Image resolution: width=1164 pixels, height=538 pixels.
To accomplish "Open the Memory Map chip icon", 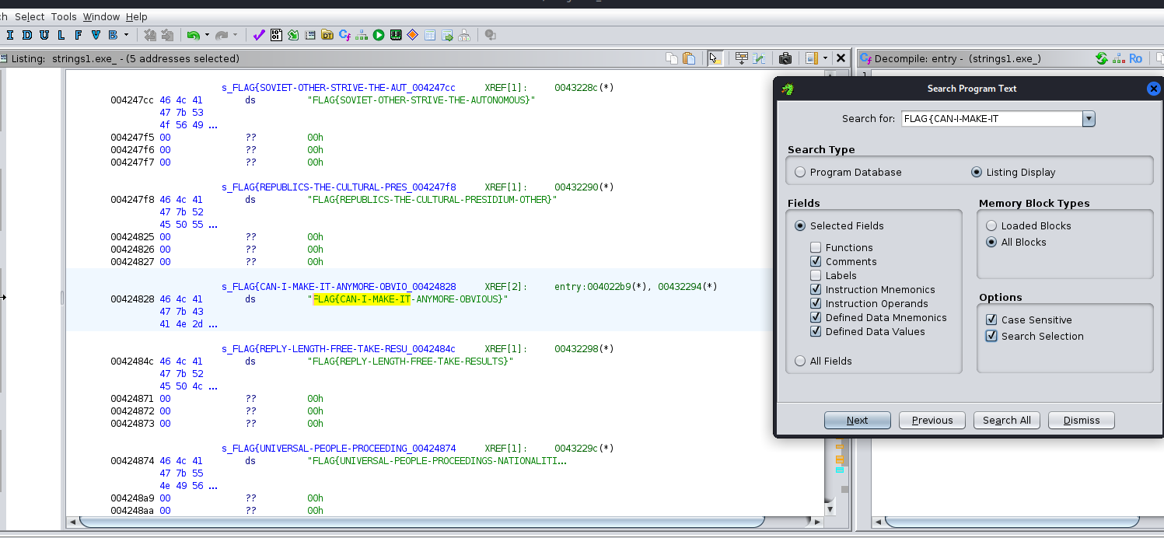I will (x=396, y=35).
